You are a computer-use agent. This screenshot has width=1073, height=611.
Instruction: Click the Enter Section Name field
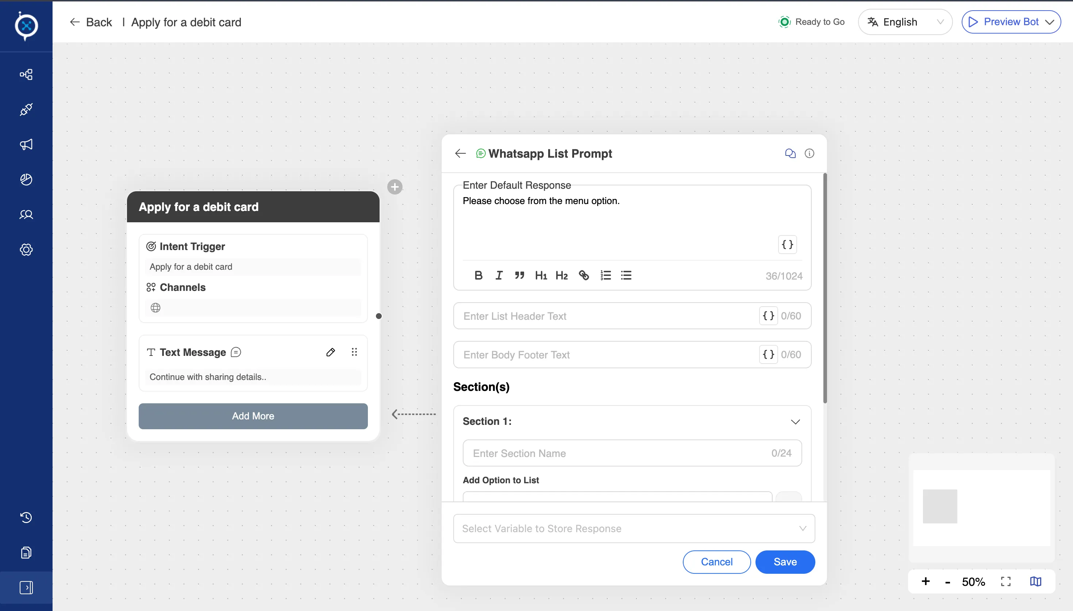pyautogui.click(x=632, y=453)
